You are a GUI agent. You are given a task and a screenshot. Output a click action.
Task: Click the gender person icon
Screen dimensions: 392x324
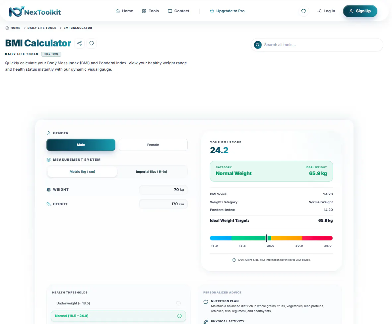49,133
